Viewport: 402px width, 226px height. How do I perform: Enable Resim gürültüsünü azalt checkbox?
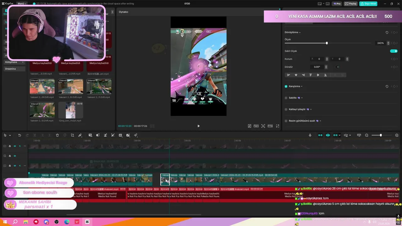pyautogui.click(x=286, y=121)
